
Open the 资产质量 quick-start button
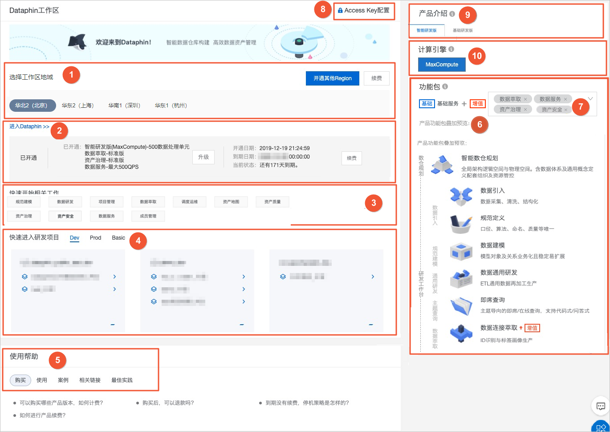click(272, 202)
